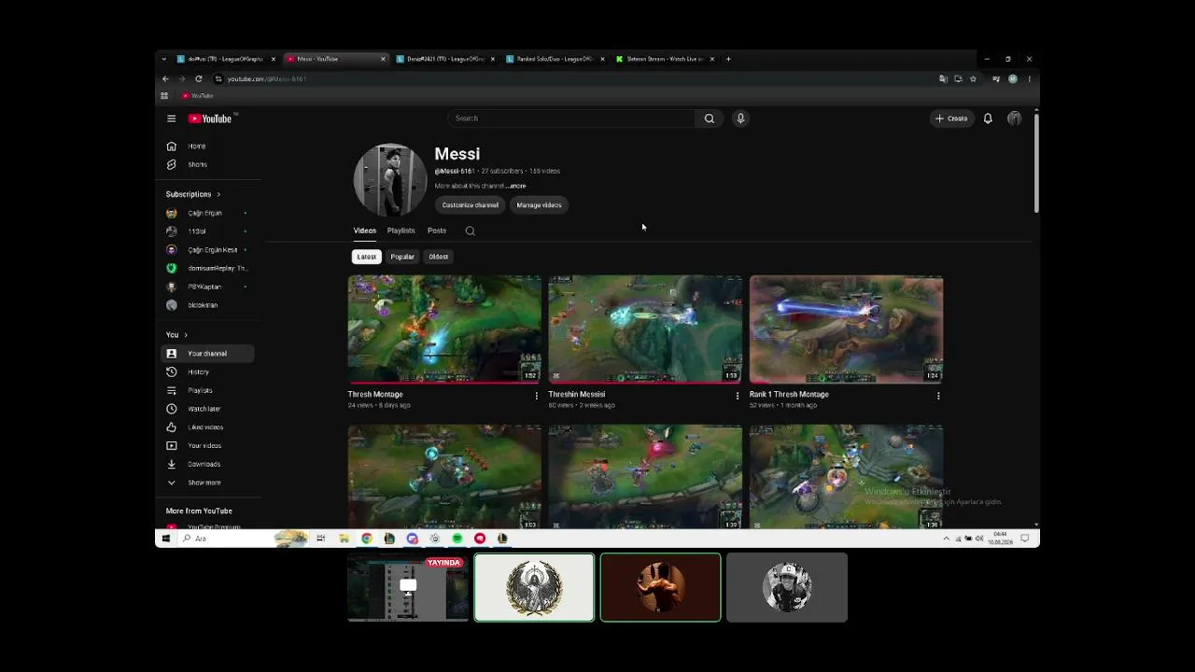Expand the You section chevron
1195x672 pixels.
tap(186, 335)
